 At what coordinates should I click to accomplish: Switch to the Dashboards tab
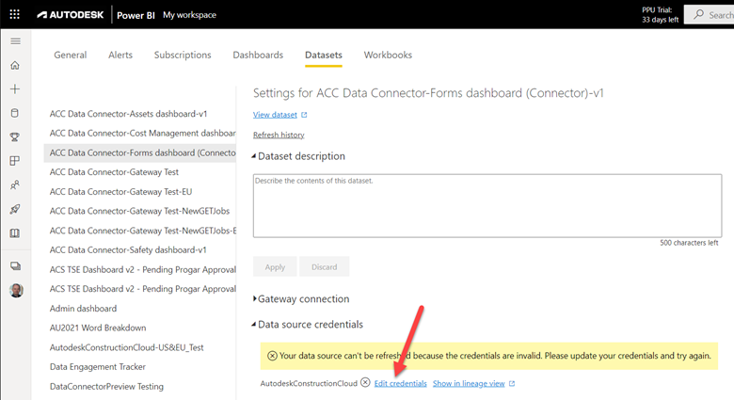[258, 56]
